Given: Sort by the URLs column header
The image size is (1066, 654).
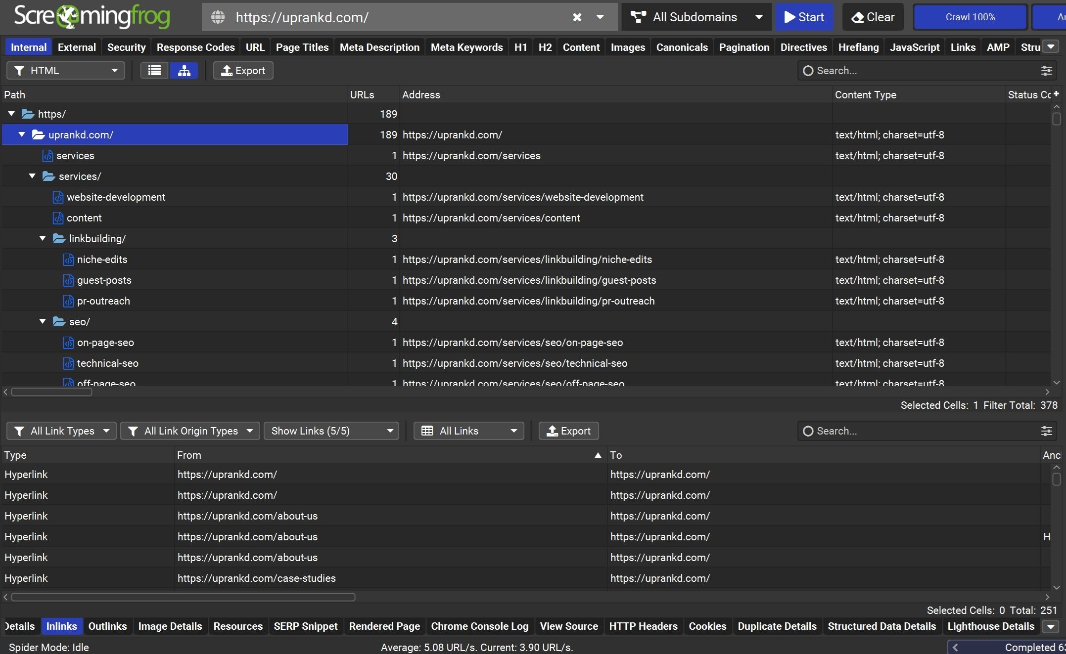Looking at the screenshot, I should tap(373, 94).
